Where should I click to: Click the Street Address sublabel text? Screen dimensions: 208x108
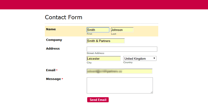pyautogui.click(x=95, y=53)
